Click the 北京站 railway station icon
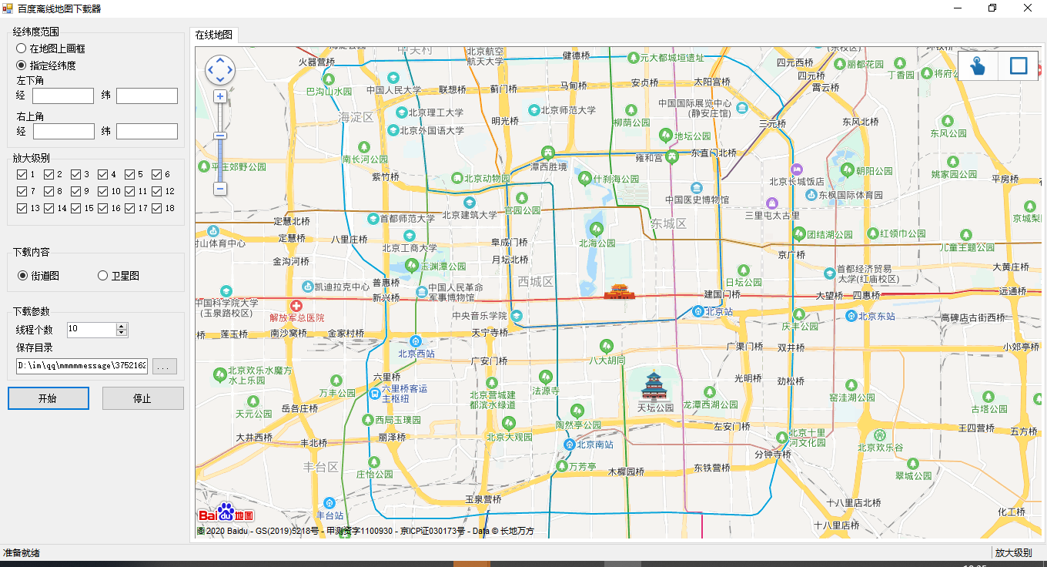 (697, 311)
